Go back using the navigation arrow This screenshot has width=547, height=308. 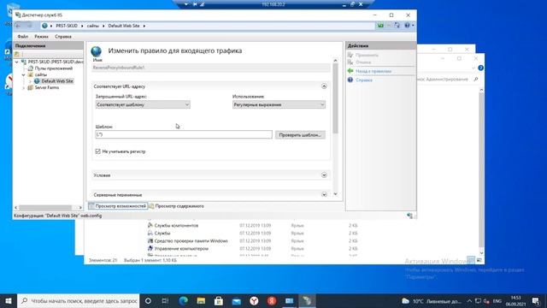point(18,26)
